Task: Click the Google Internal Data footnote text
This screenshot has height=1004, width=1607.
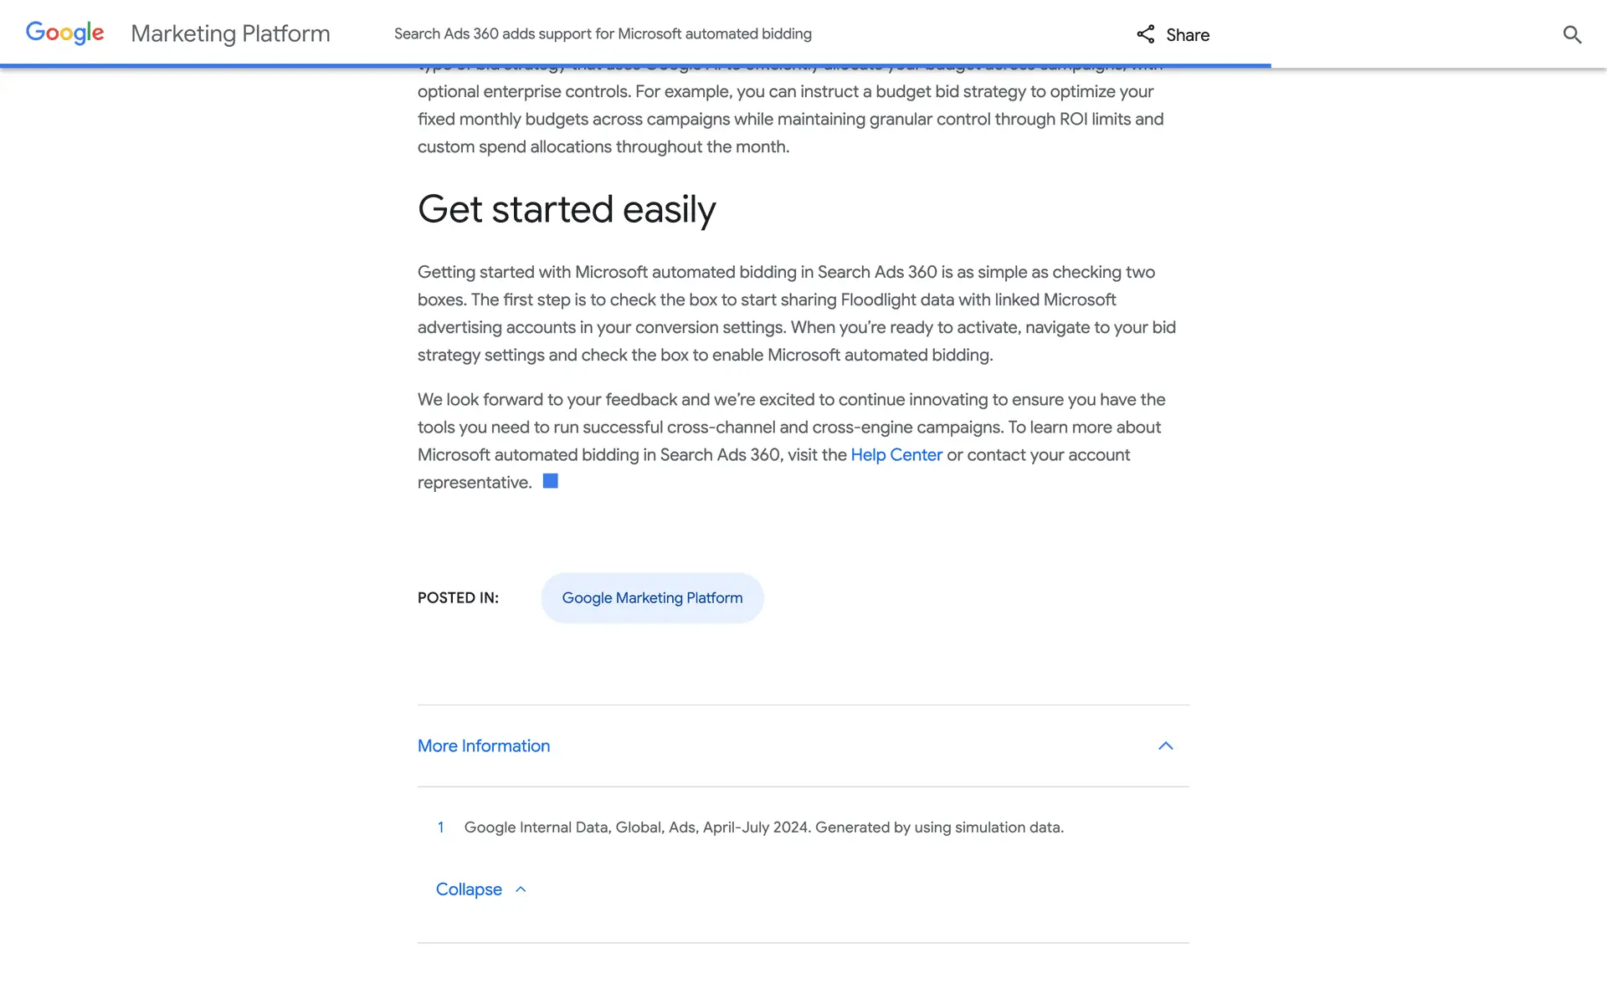Action: [763, 827]
